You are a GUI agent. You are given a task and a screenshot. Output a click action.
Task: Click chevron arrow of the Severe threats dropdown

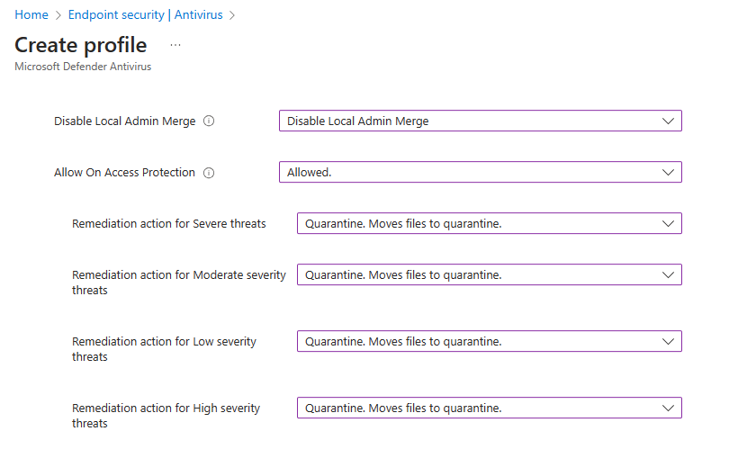[667, 224]
